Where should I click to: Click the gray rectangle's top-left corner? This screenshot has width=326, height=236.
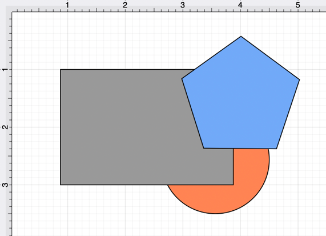point(61,70)
